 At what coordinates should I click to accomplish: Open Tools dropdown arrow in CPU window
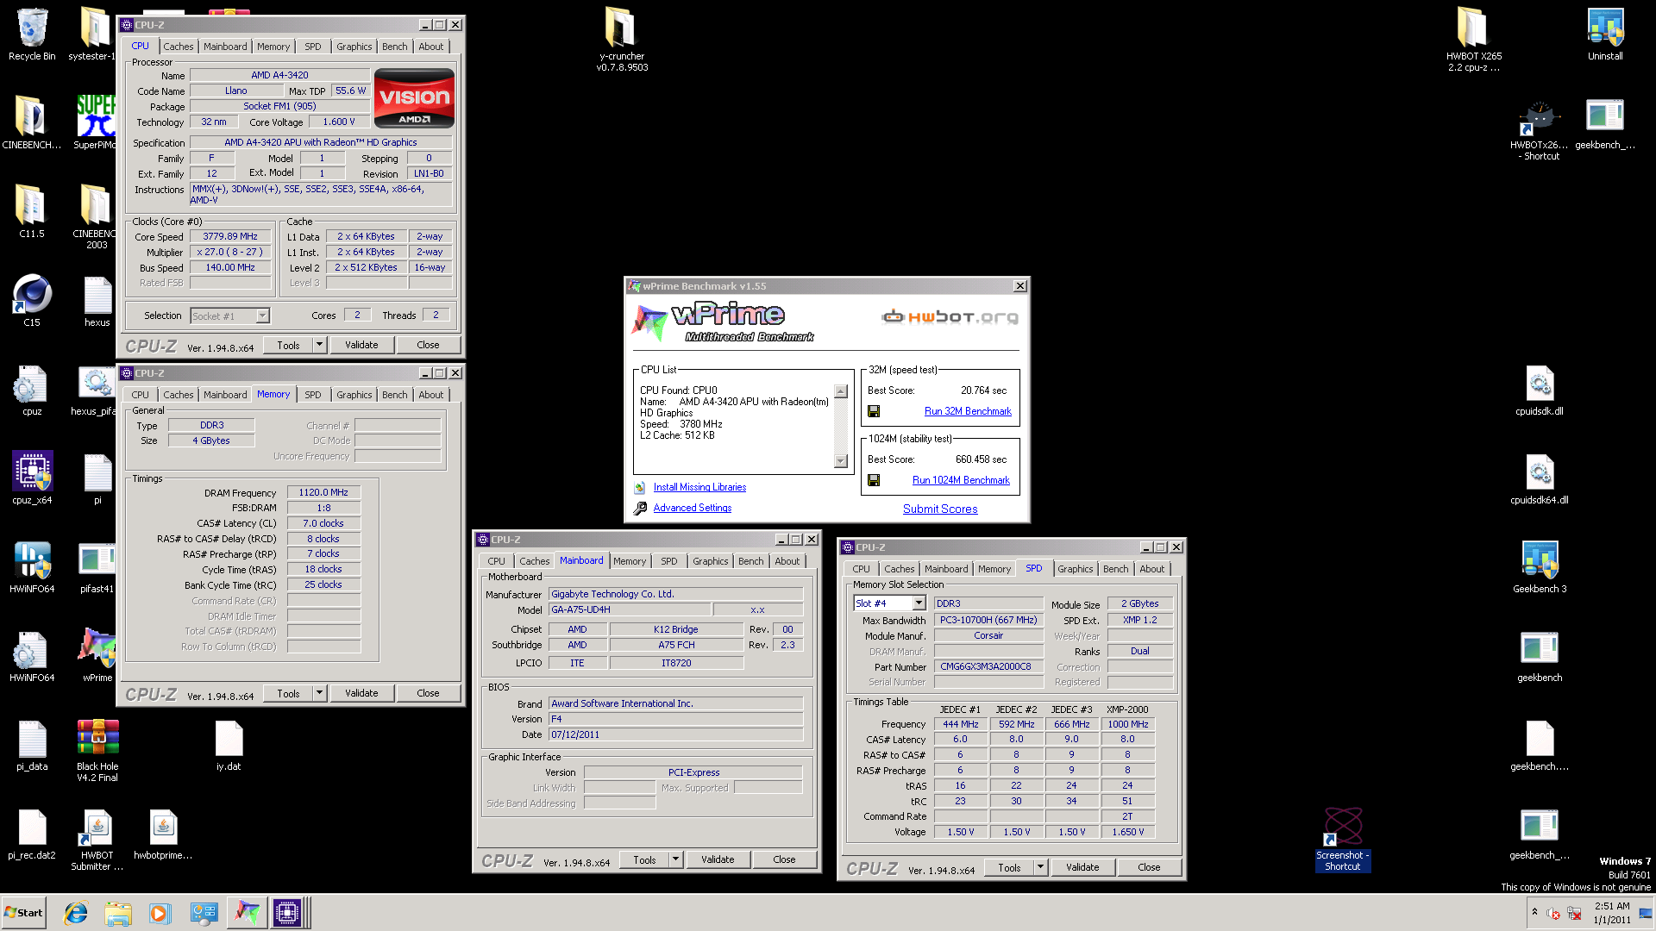point(319,345)
